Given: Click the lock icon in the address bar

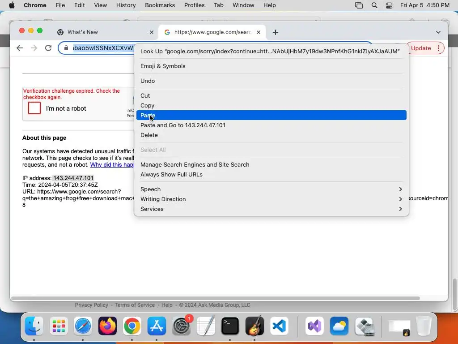Looking at the screenshot, I should (66, 48).
